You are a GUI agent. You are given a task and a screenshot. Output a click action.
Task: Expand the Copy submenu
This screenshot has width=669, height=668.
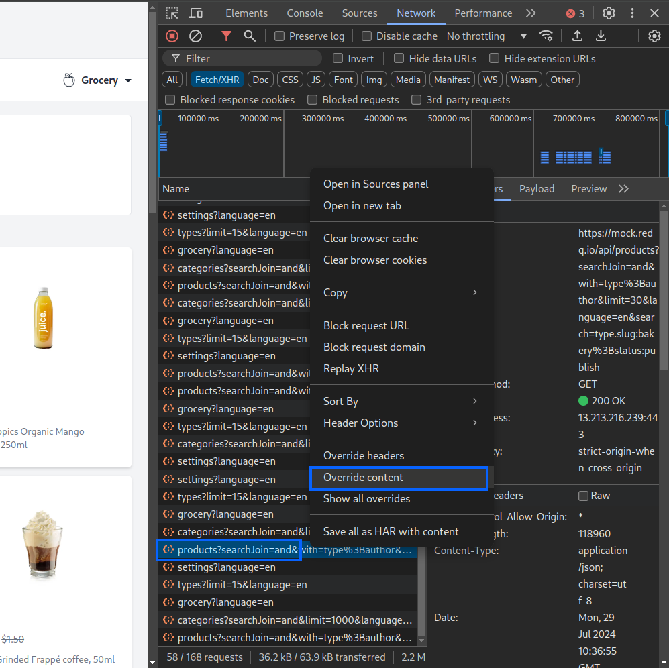click(x=401, y=292)
